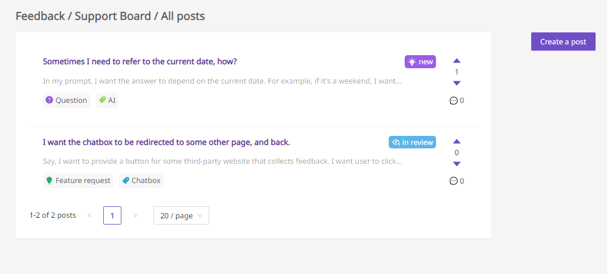This screenshot has height=274, width=607.
Task: Go to the next page arrow
Action: [135, 215]
